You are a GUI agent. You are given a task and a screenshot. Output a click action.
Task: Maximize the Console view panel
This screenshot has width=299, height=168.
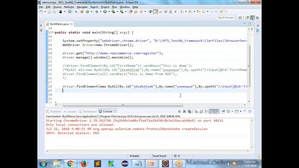(x=250, y=111)
